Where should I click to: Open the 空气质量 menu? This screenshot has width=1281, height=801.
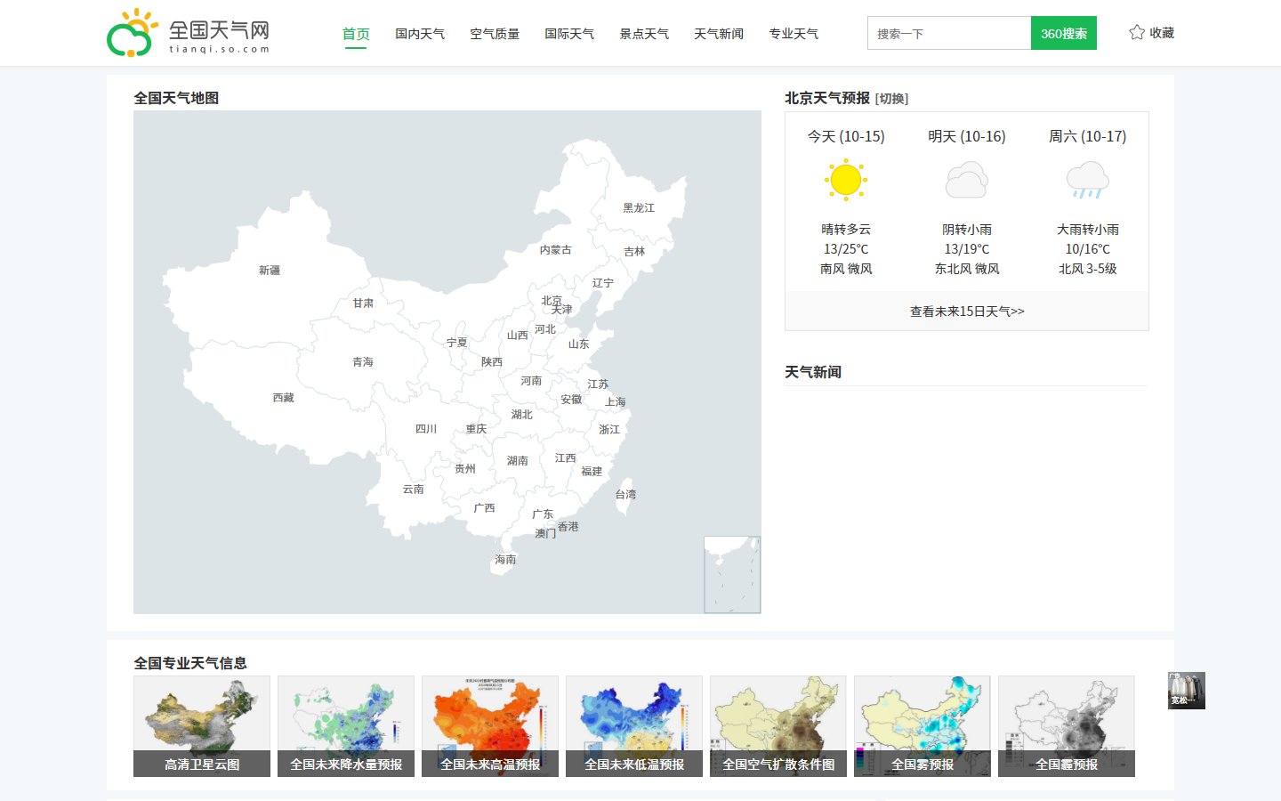[x=495, y=34]
